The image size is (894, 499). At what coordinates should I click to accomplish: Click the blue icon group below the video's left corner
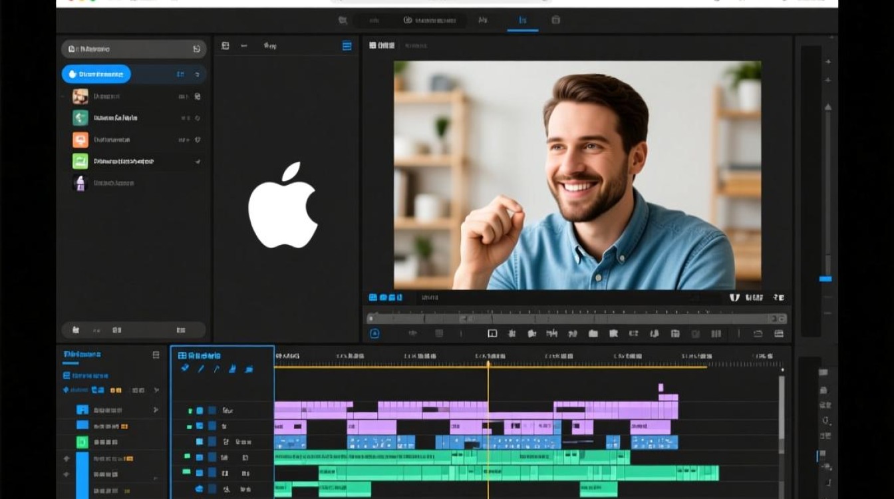(x=386, y=297)
